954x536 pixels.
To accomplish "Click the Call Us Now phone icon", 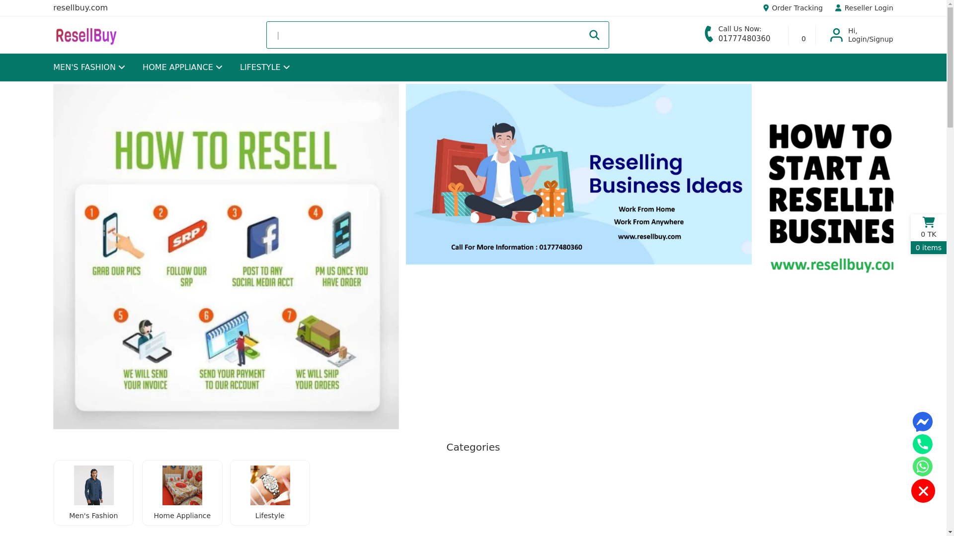I will coord(709,34).
